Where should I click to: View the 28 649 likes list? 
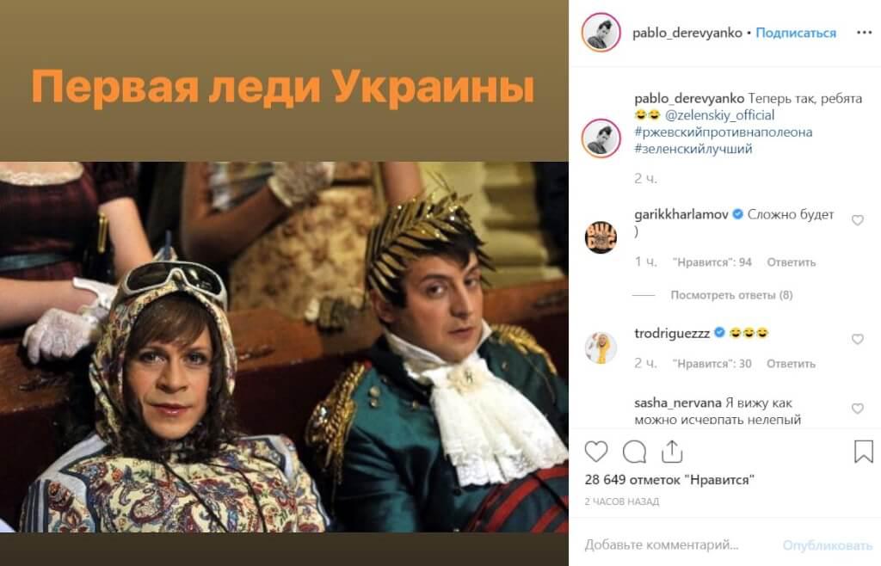pos(668,480)
